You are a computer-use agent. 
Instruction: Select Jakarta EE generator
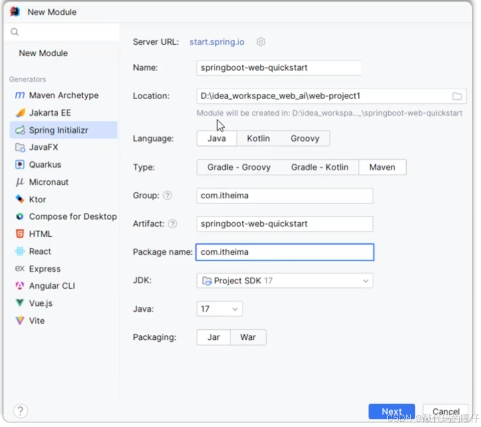pyautogui.click(x=63, y=113)
